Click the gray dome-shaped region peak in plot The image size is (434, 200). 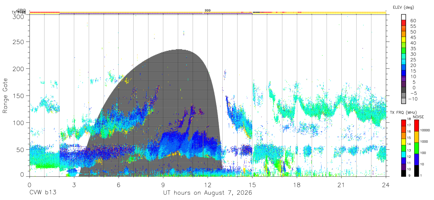tap(178, 50)
